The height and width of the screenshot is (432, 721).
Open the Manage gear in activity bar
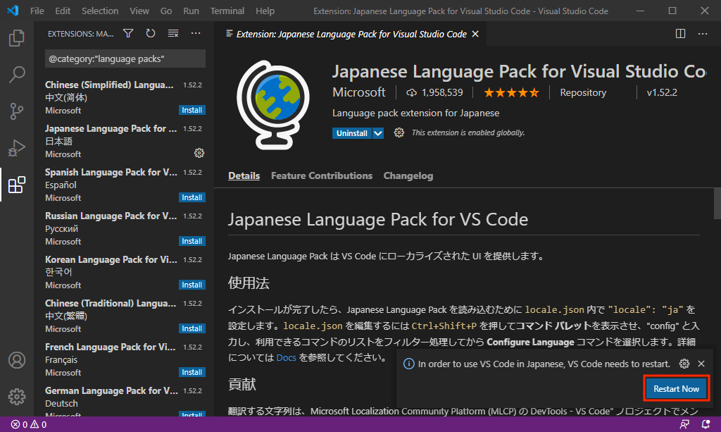17,397
